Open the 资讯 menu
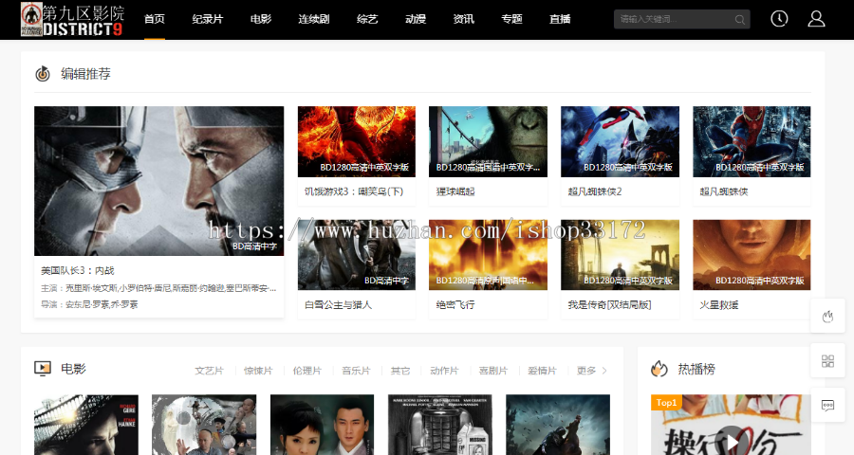 (x=463, y=19)
